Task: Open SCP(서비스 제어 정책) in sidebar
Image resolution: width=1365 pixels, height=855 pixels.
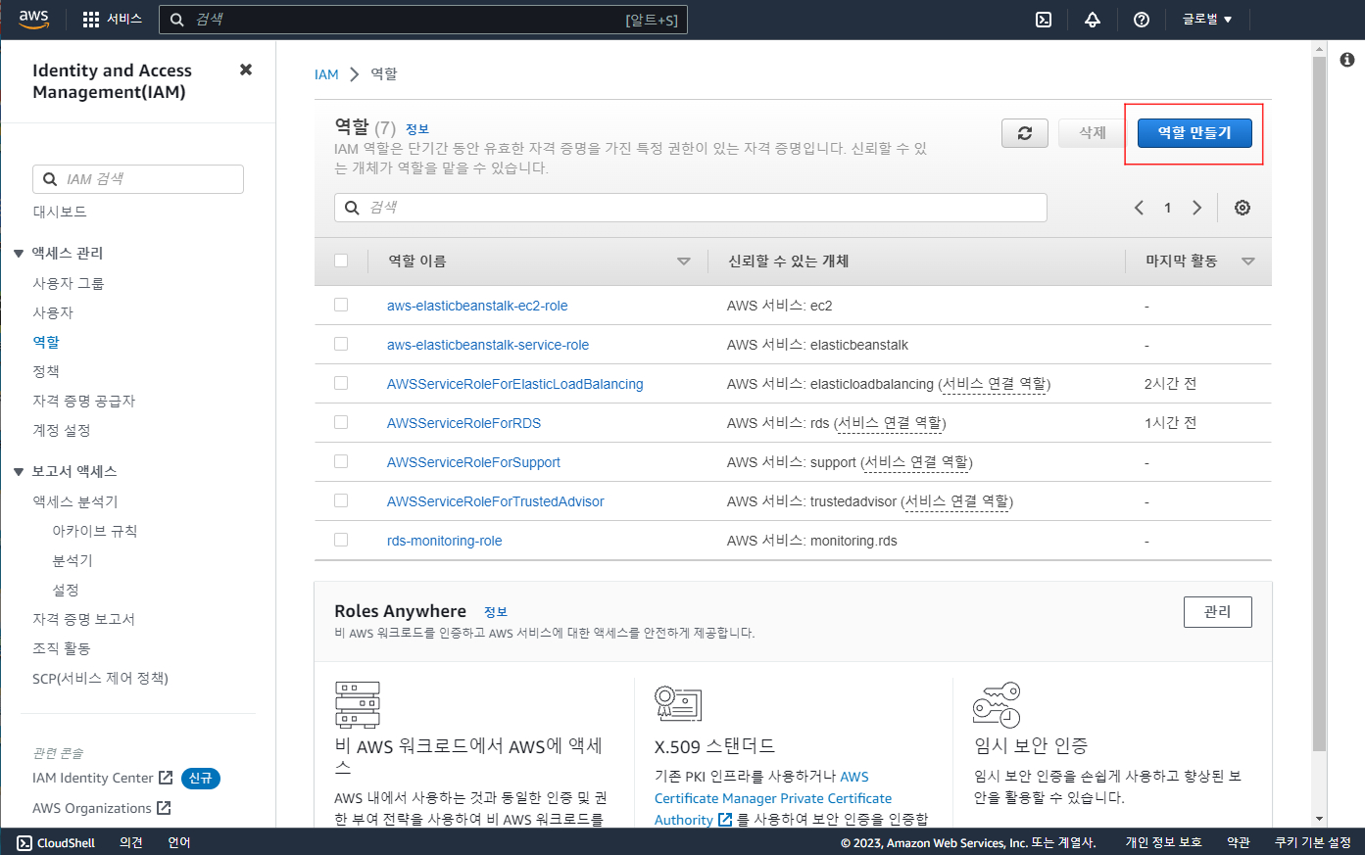Action: coord(100,678)
